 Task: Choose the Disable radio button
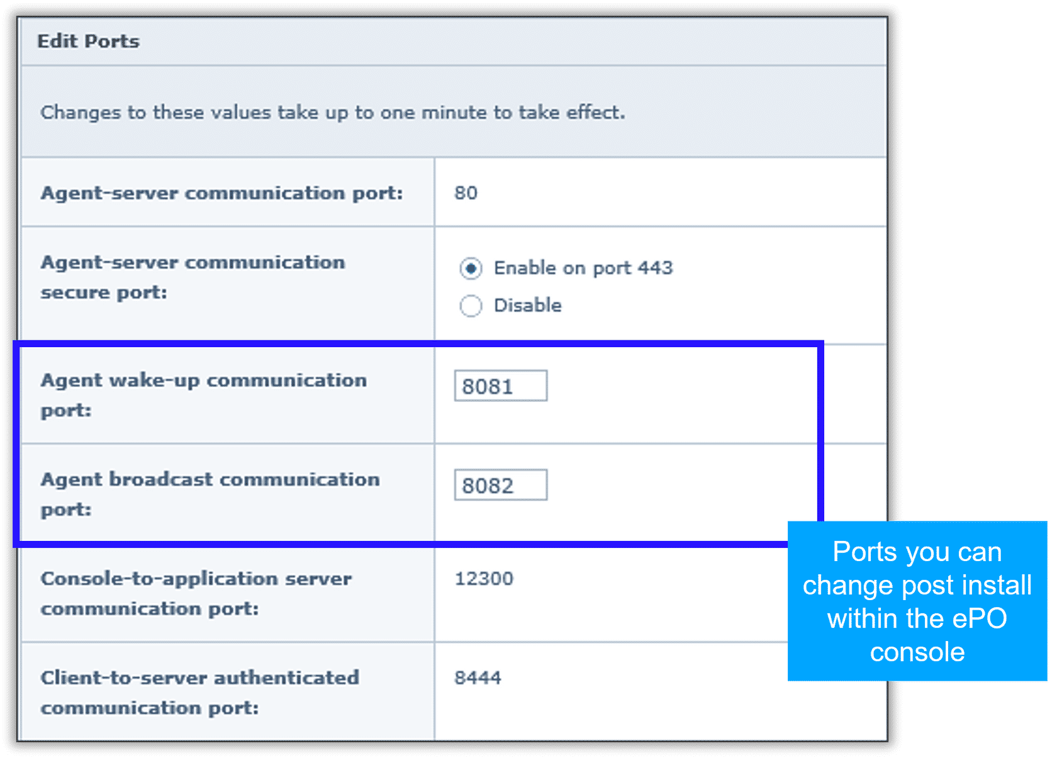(471, 306)
